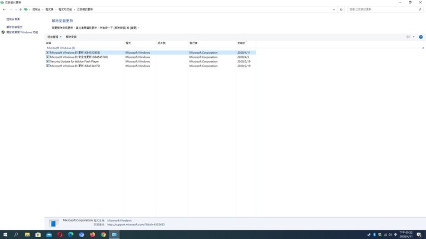The height and width of the screenshot is (239, 426).
Task: Open Mail app from taskbar
Action: [49, 235]
